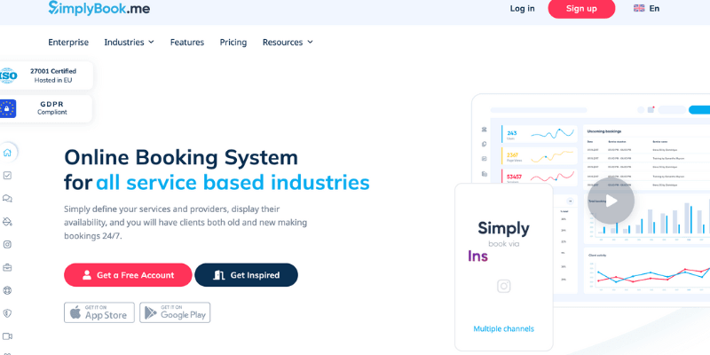This screenshot has width=710, height=355.
Task: Open the En language selector
Action: tap(646, 8)
